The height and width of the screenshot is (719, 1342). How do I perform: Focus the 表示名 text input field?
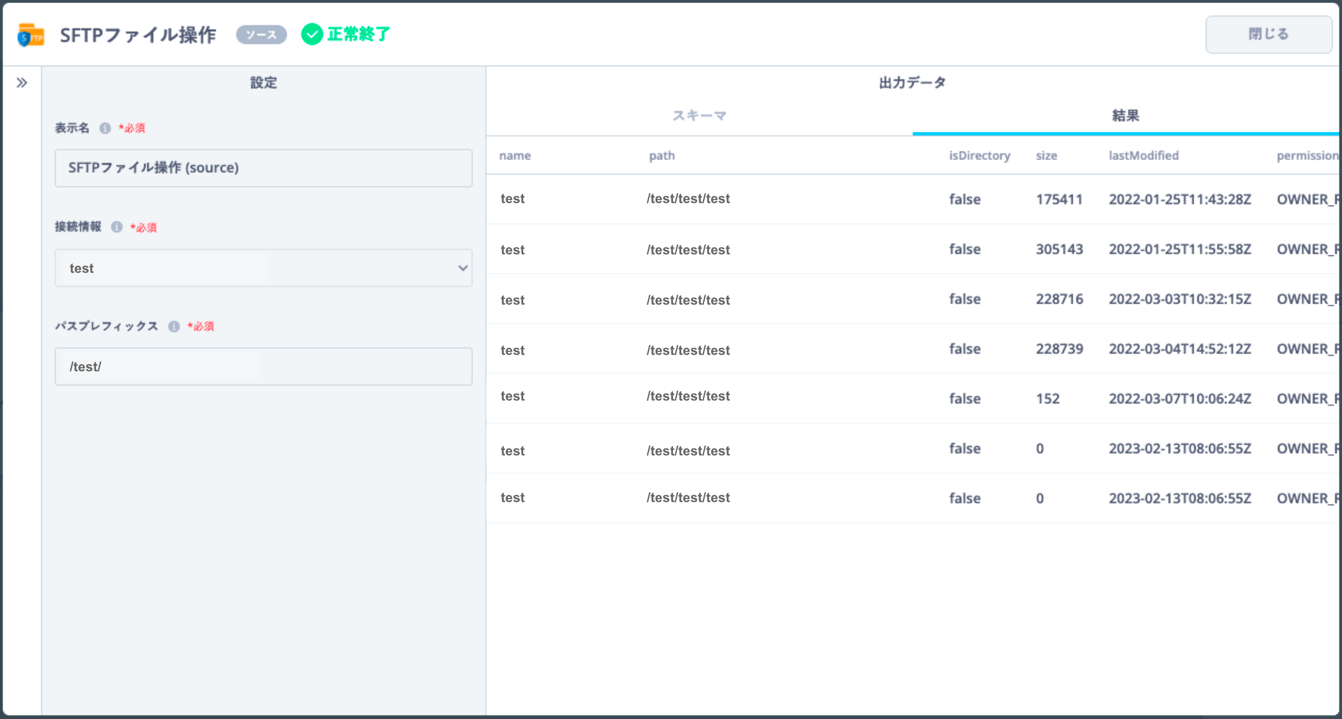click(264, 168)
